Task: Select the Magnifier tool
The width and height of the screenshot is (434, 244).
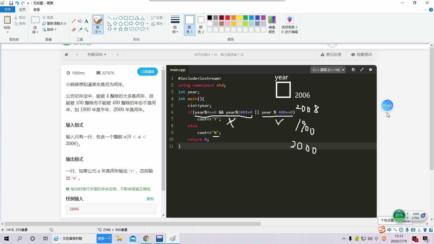Action: (86, 30)
